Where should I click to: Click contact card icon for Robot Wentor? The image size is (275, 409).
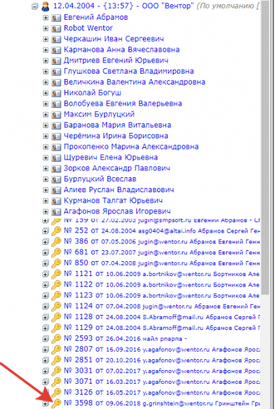[56, 29]
